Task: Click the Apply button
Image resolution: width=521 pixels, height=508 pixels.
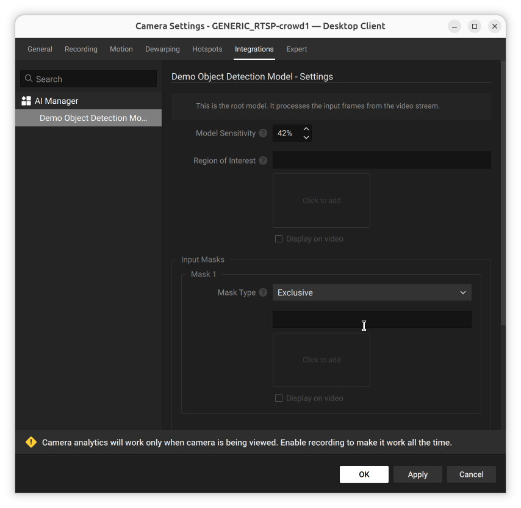Action: [418, 474]
